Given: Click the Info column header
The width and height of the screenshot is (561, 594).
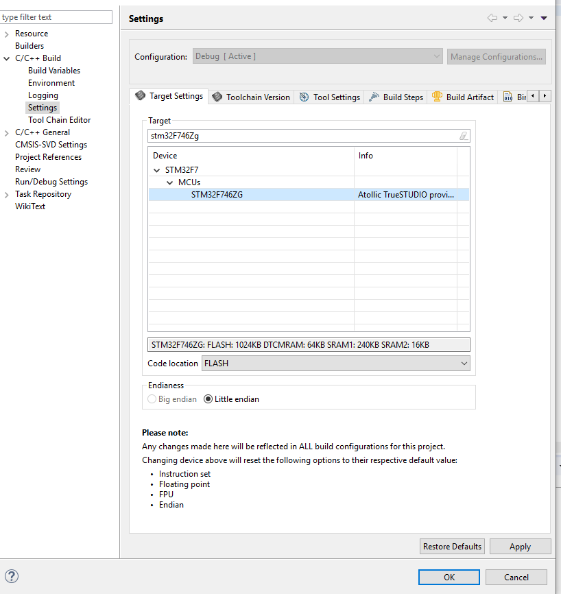Looking at the screenshot, I should coord(406,156).
